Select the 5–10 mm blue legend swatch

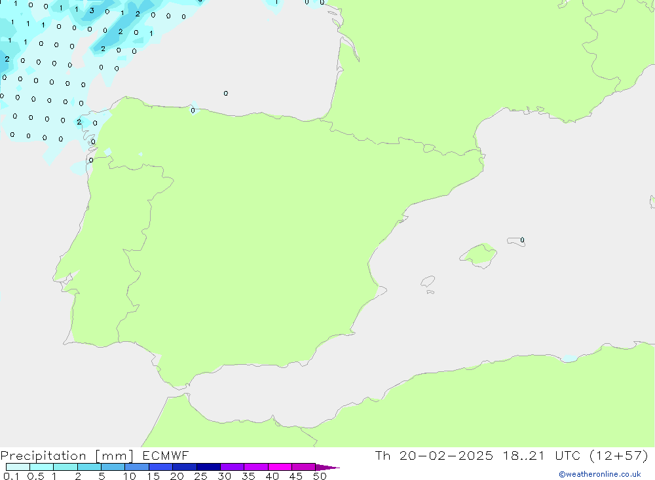click(x=113, y=467)
